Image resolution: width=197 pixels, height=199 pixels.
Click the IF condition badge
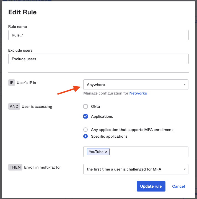(x=11, y=83)
